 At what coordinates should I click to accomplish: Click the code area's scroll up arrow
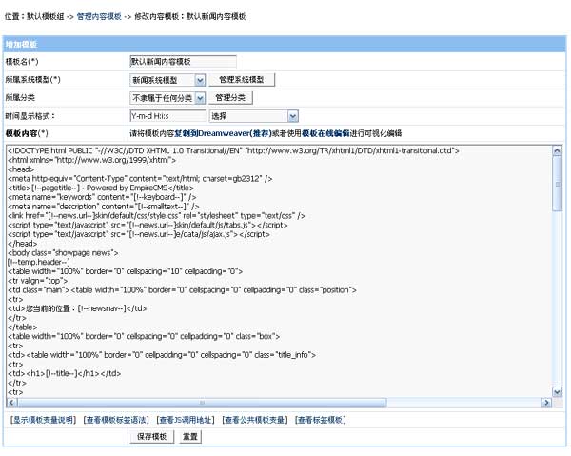558,149
